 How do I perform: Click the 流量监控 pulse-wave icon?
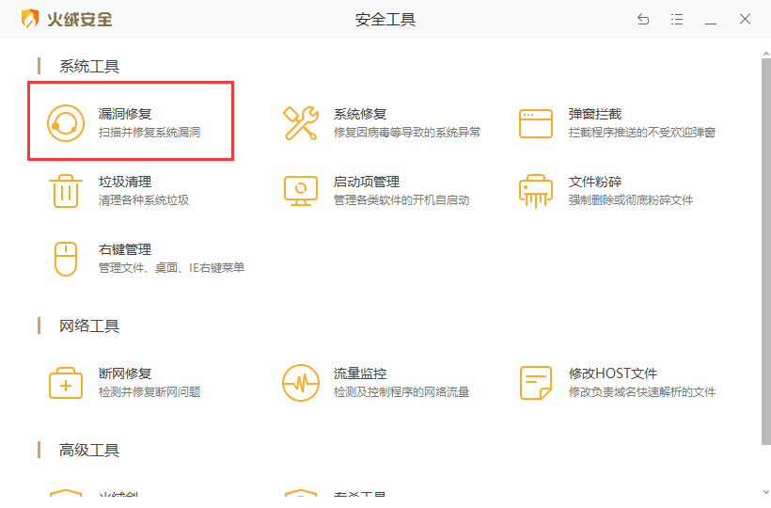[x=301, y=383]
